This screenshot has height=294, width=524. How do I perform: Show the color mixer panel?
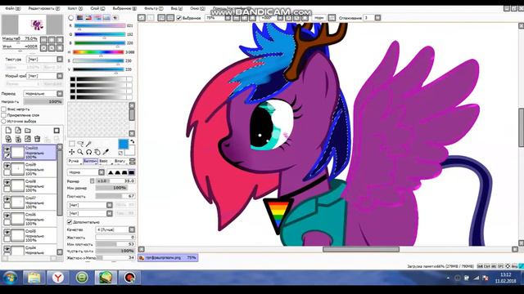[97, 17]
